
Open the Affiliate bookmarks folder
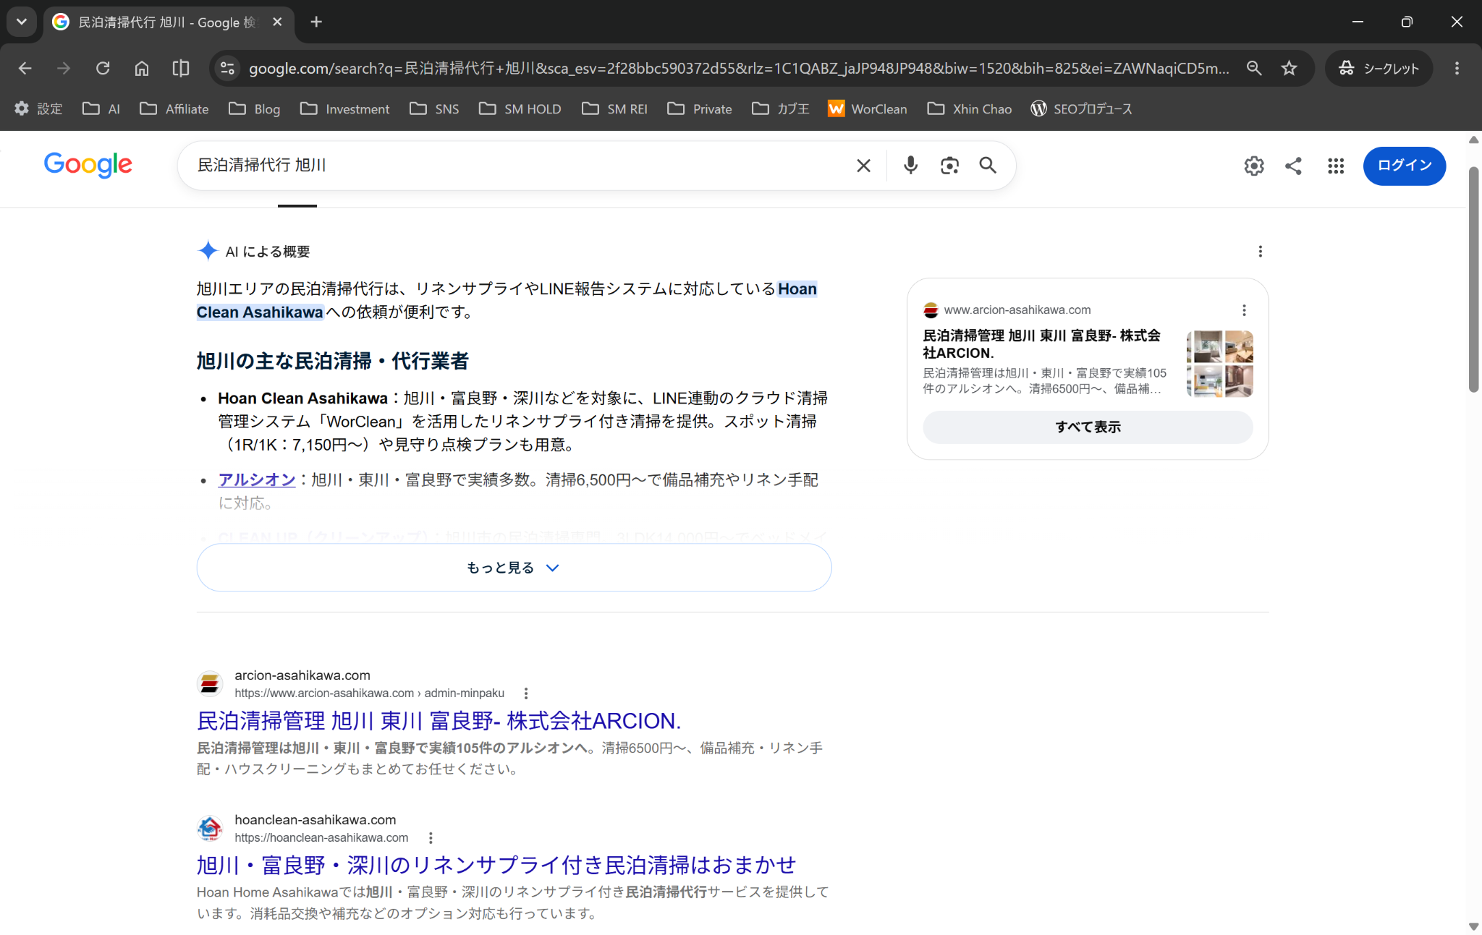pyautogui.click(x=174, y=108)
